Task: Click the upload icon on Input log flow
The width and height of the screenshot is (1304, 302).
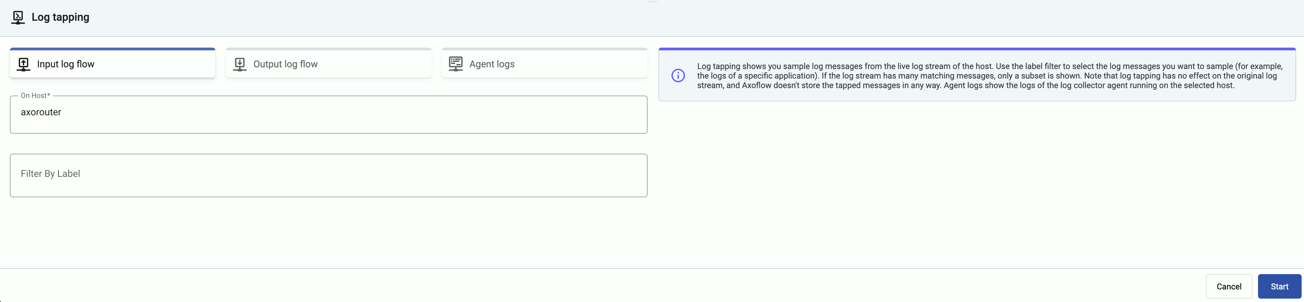Action: 23,64
